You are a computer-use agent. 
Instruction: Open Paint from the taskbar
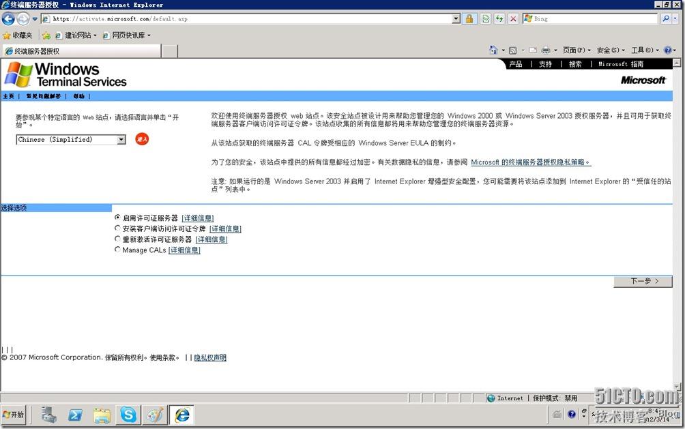(155, 415)
